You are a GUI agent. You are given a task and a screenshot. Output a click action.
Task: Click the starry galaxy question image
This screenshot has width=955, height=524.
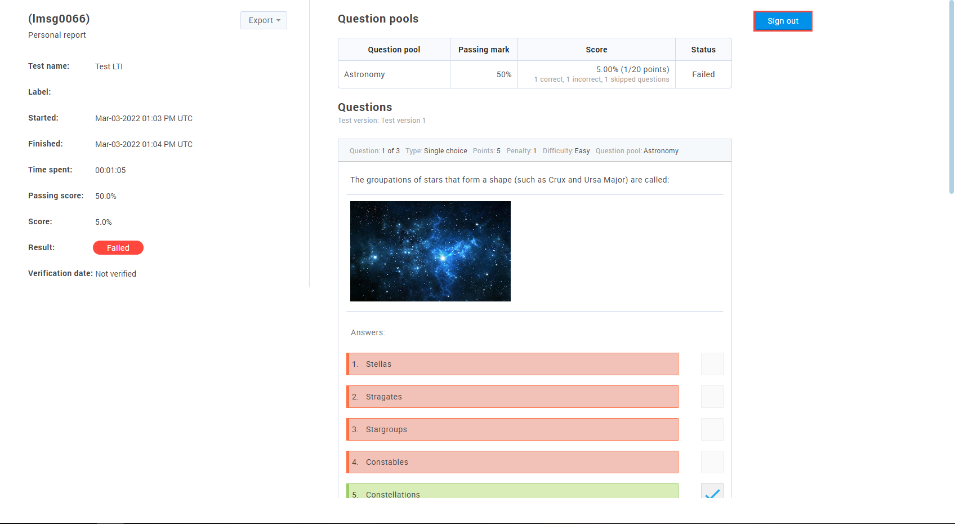(x=430, y=251)
